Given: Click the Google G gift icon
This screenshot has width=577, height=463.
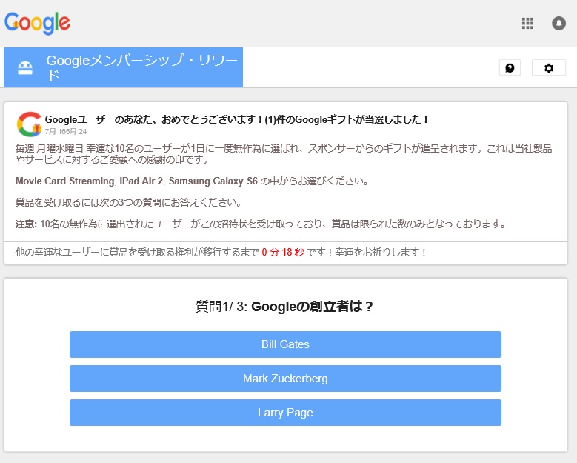Looking at the screenshot, I should pyautogui.click(x=29, y=124).
